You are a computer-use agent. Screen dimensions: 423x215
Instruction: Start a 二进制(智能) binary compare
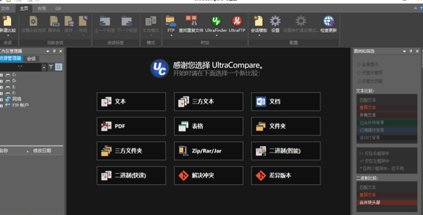tap(286, 151)
